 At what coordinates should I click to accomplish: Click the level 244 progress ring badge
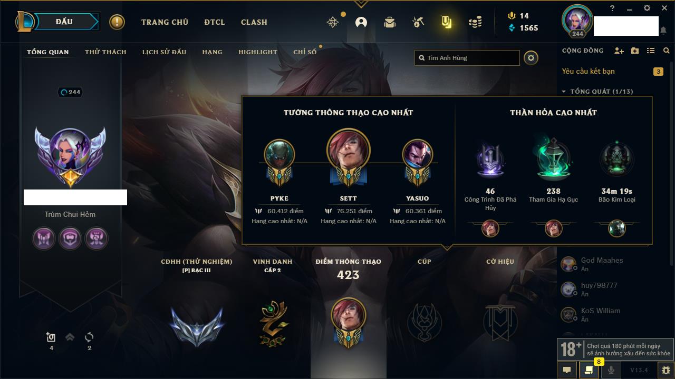71,92
